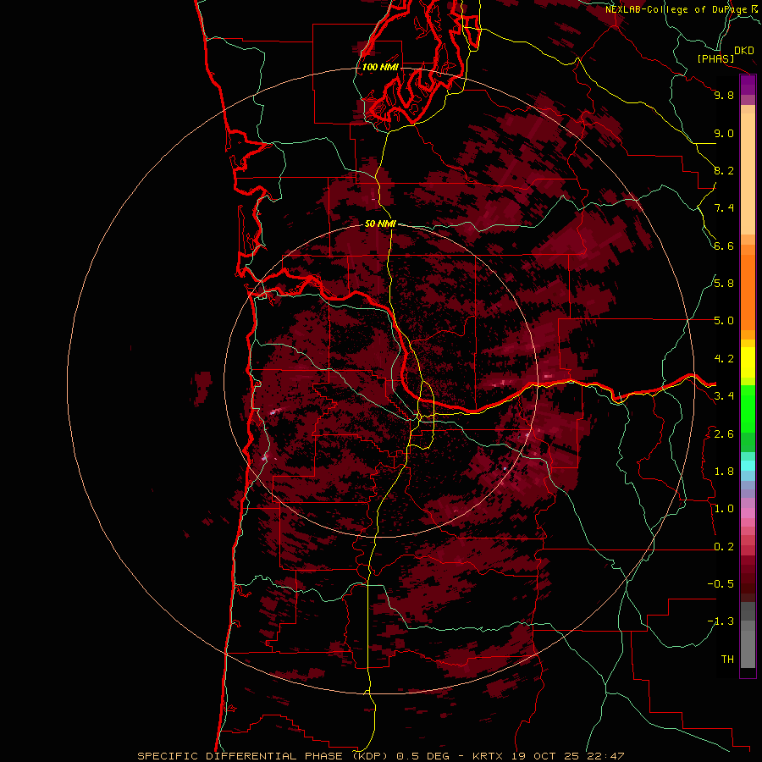Select the yellow segment of the color bar
The image size is (762, 762).
pyautogui.click(x=748, y=362)
